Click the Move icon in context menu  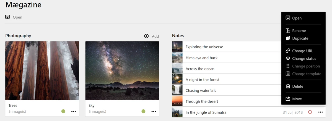tap(288, 99)
